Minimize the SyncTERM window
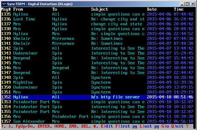Image resolution: width=197 pixels, height=130 pixels. click(182, 4)
